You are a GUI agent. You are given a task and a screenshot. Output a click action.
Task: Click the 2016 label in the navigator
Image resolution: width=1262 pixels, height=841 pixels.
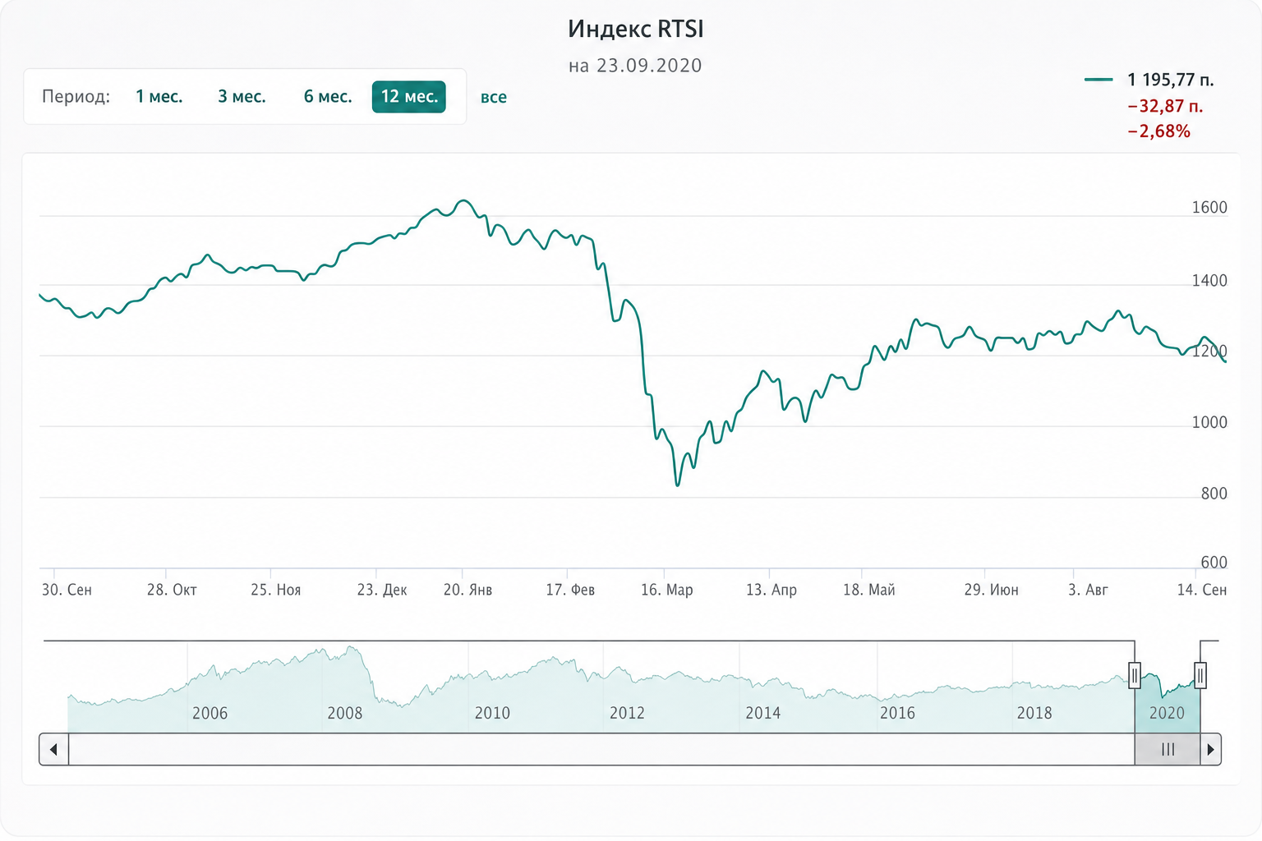(x=897, y=713)
